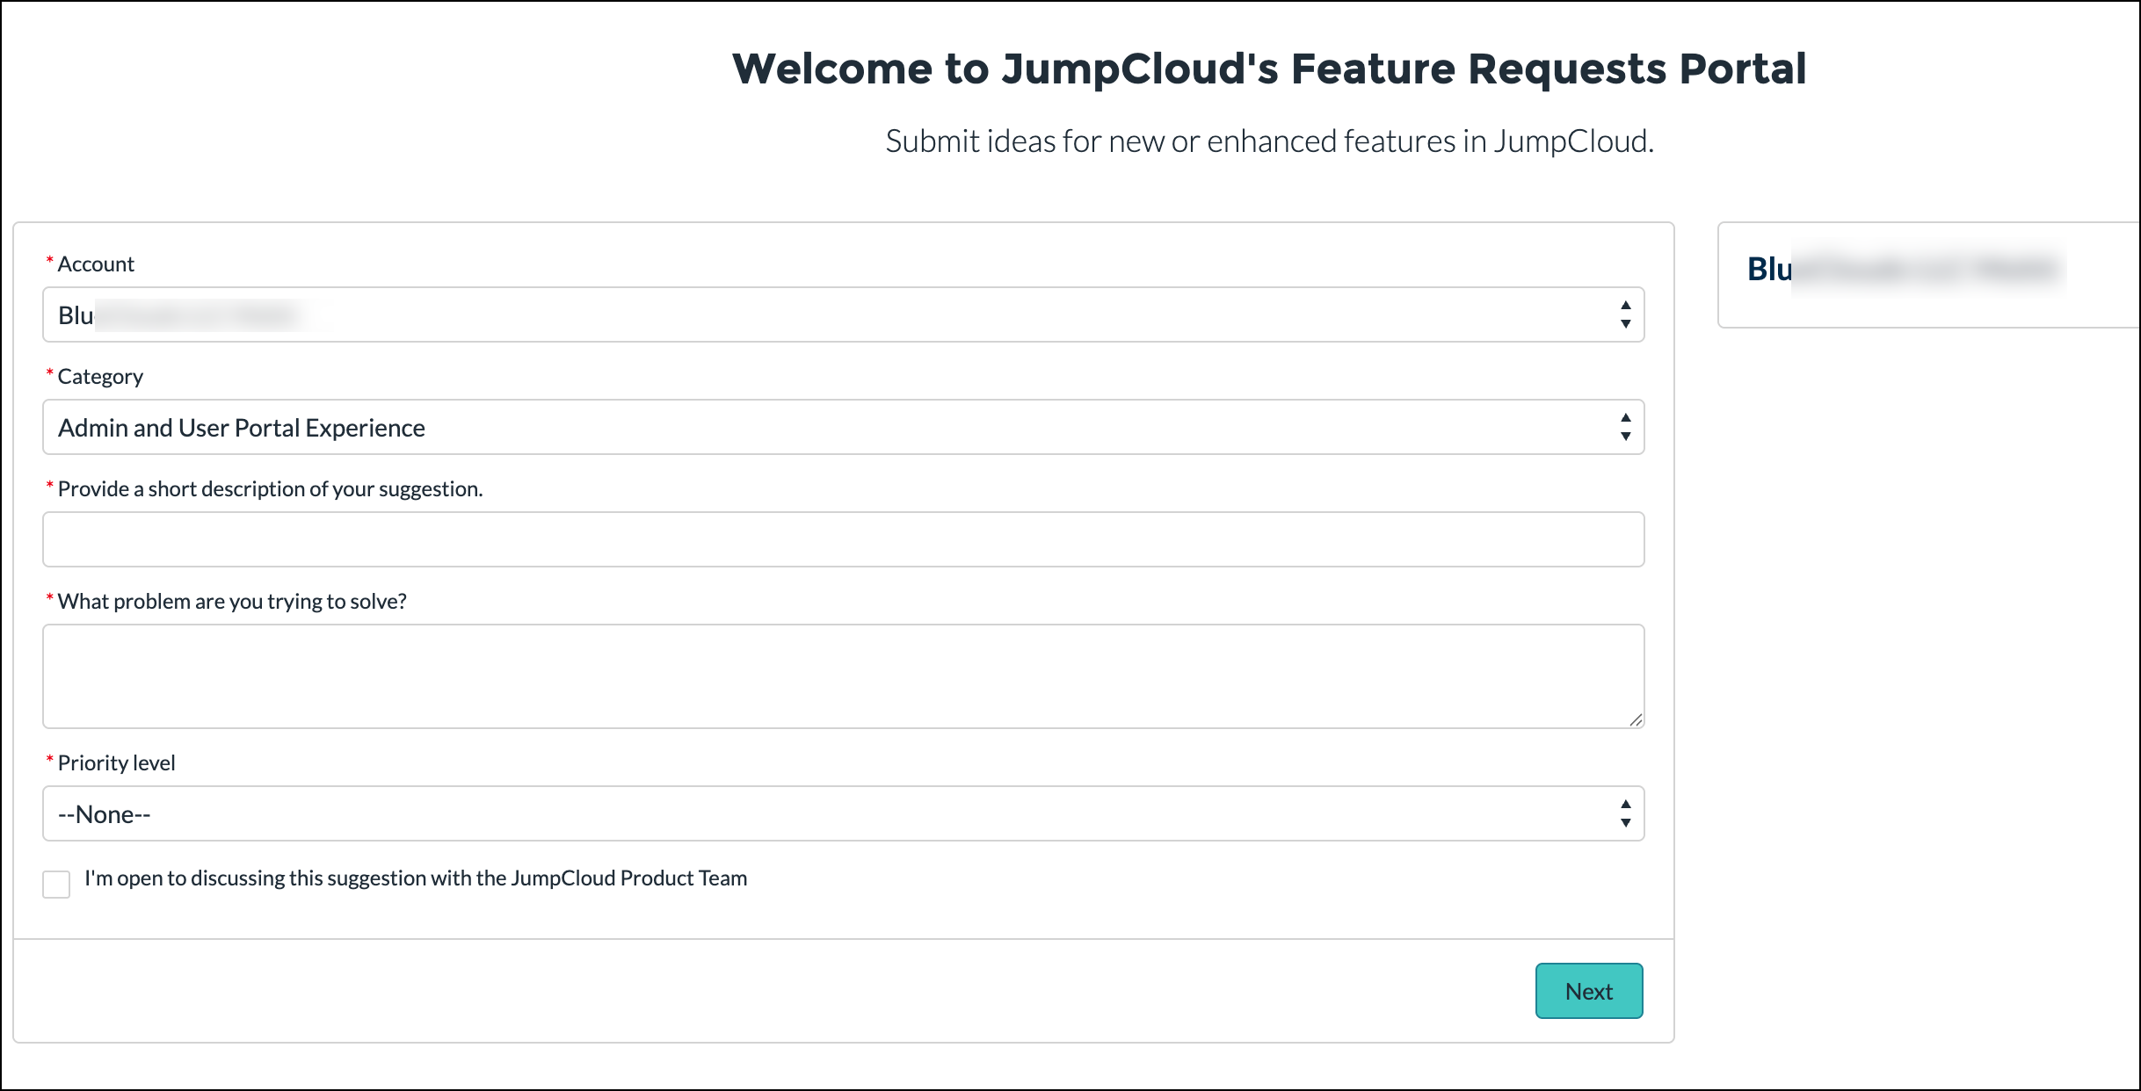Open the Category dropdown showing Admin and User Portal
Screen dimensions: 2141x1091
pyautogui.click(x=842, y=426)
